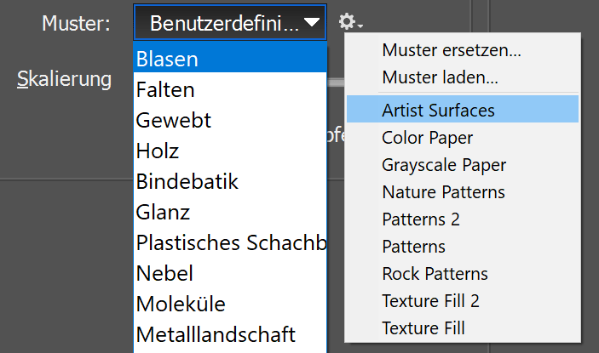Screen dimensions: 599x353
Task: Select Rock Patterns in the menu
Action: [x=435, y=274]
